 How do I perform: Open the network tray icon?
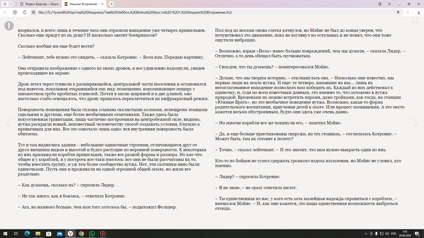tap(382, 233)
